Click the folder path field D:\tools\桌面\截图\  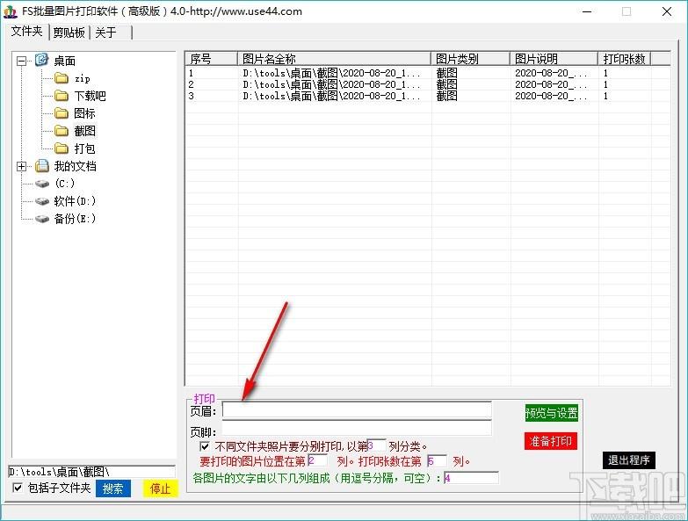tap(91, 472)
